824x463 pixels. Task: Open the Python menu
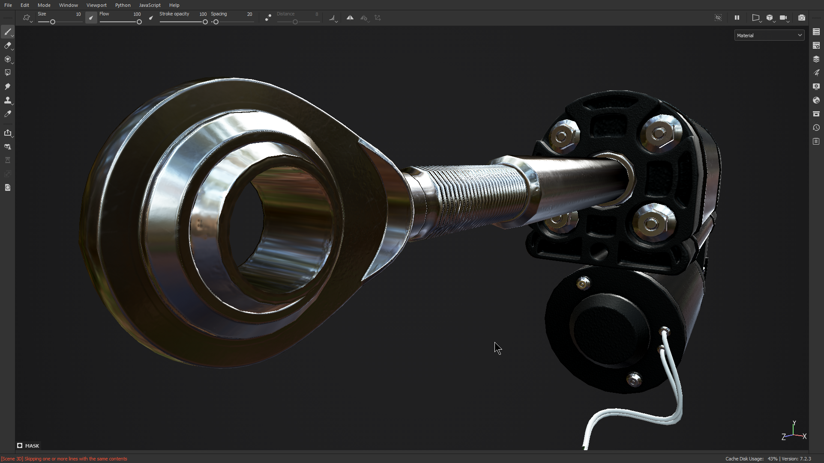123,5
